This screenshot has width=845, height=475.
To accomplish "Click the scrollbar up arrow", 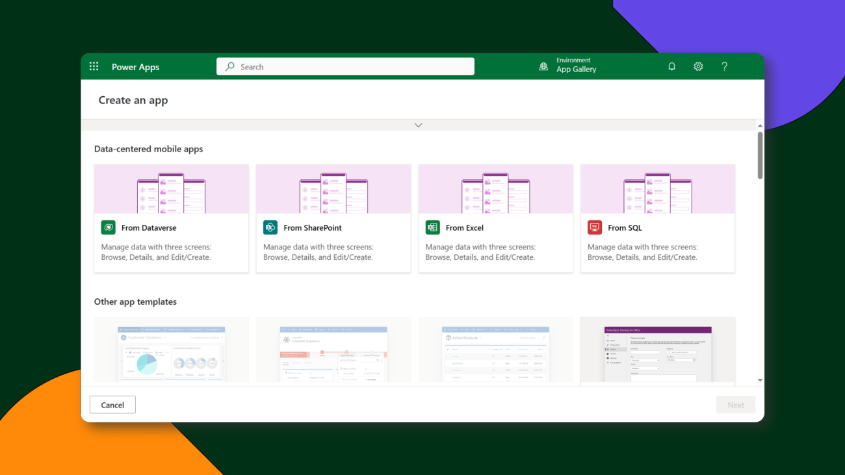I will point(760,125).
